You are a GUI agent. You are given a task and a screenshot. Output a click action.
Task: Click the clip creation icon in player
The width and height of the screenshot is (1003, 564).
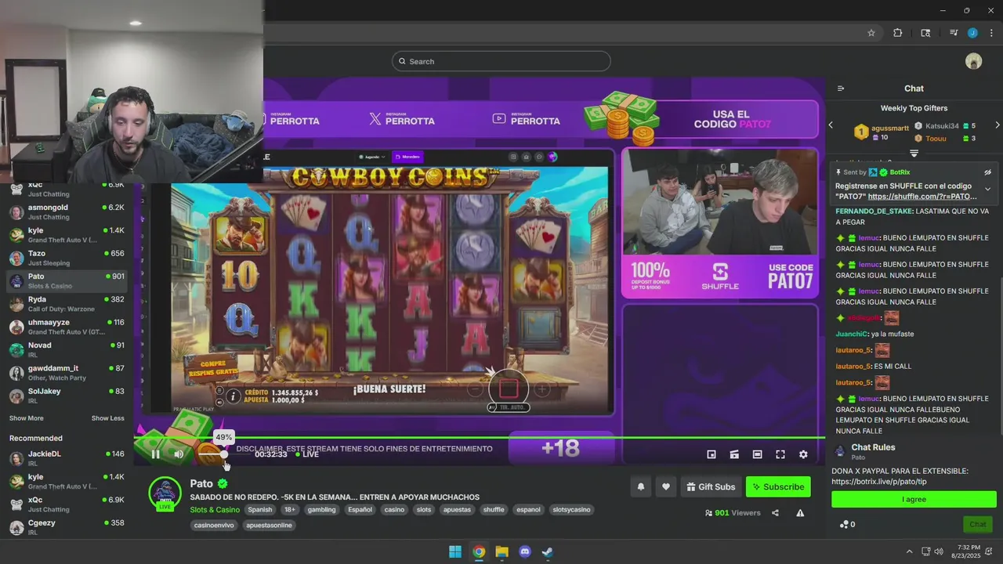pyautogui.click(x=734, y=454)
